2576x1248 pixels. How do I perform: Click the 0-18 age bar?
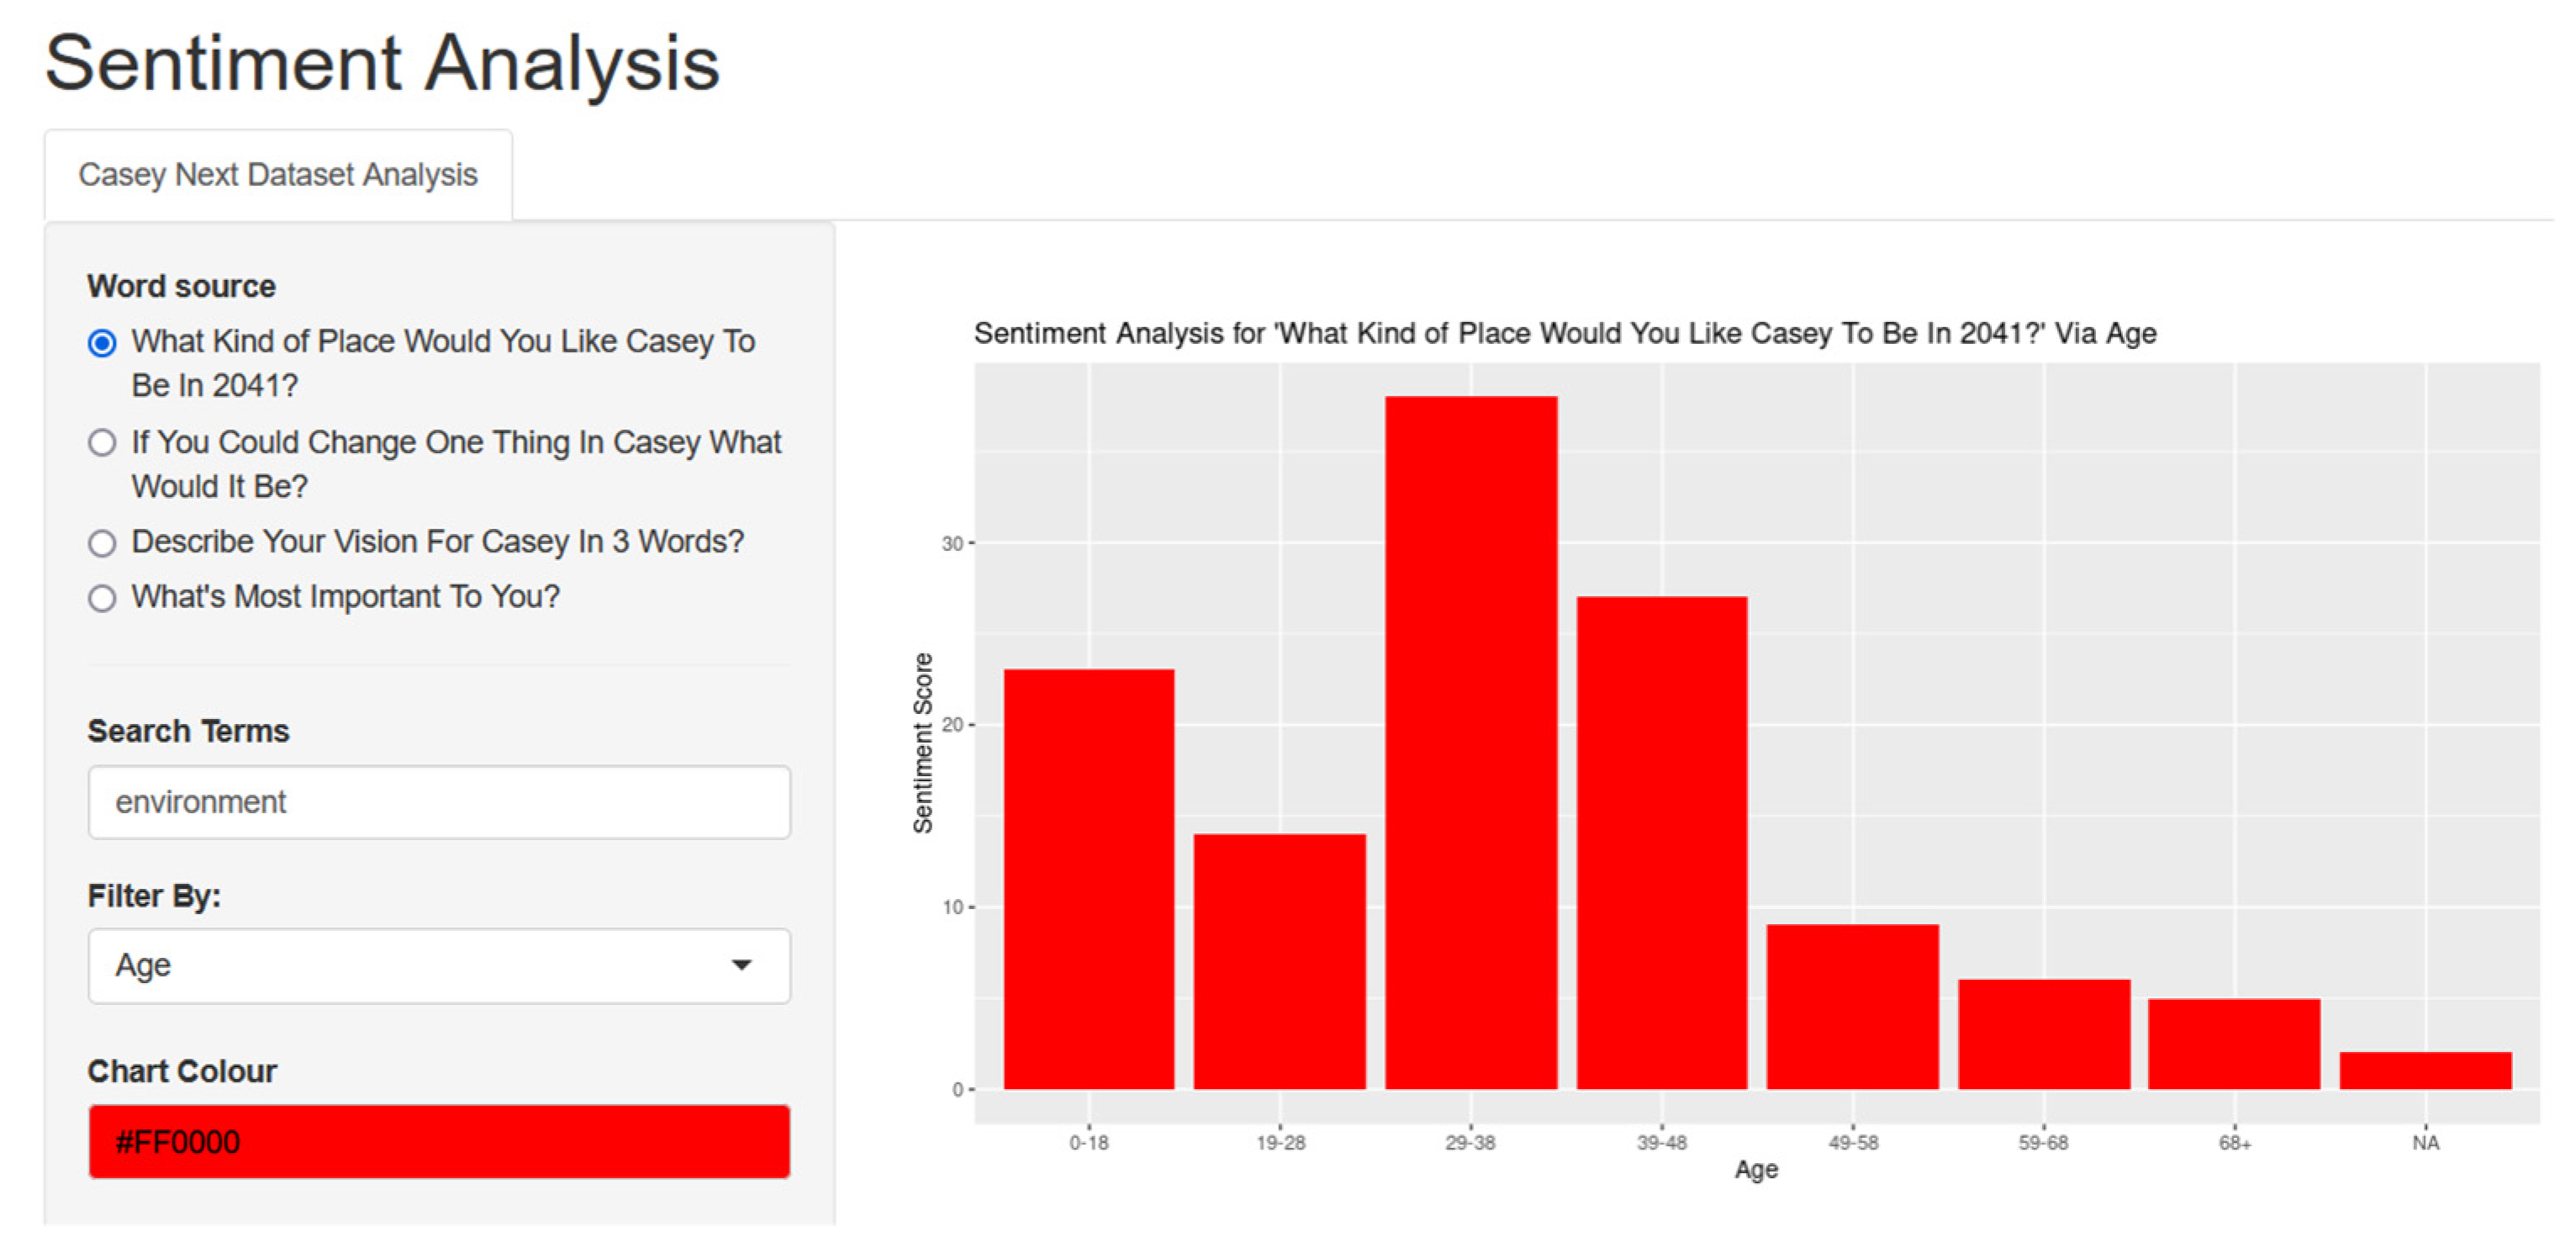pos(1089,880)
